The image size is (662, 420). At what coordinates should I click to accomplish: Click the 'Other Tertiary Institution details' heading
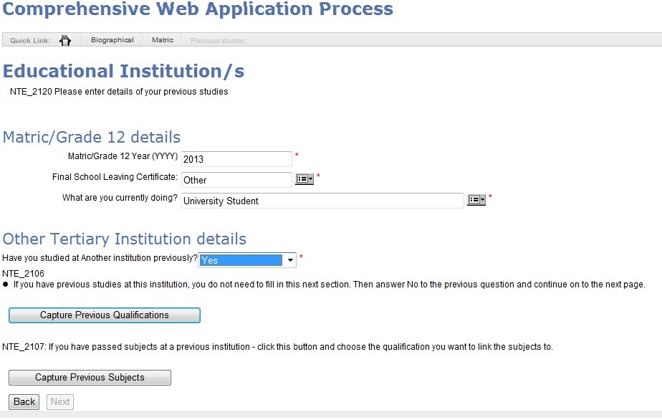coord(125,239)
